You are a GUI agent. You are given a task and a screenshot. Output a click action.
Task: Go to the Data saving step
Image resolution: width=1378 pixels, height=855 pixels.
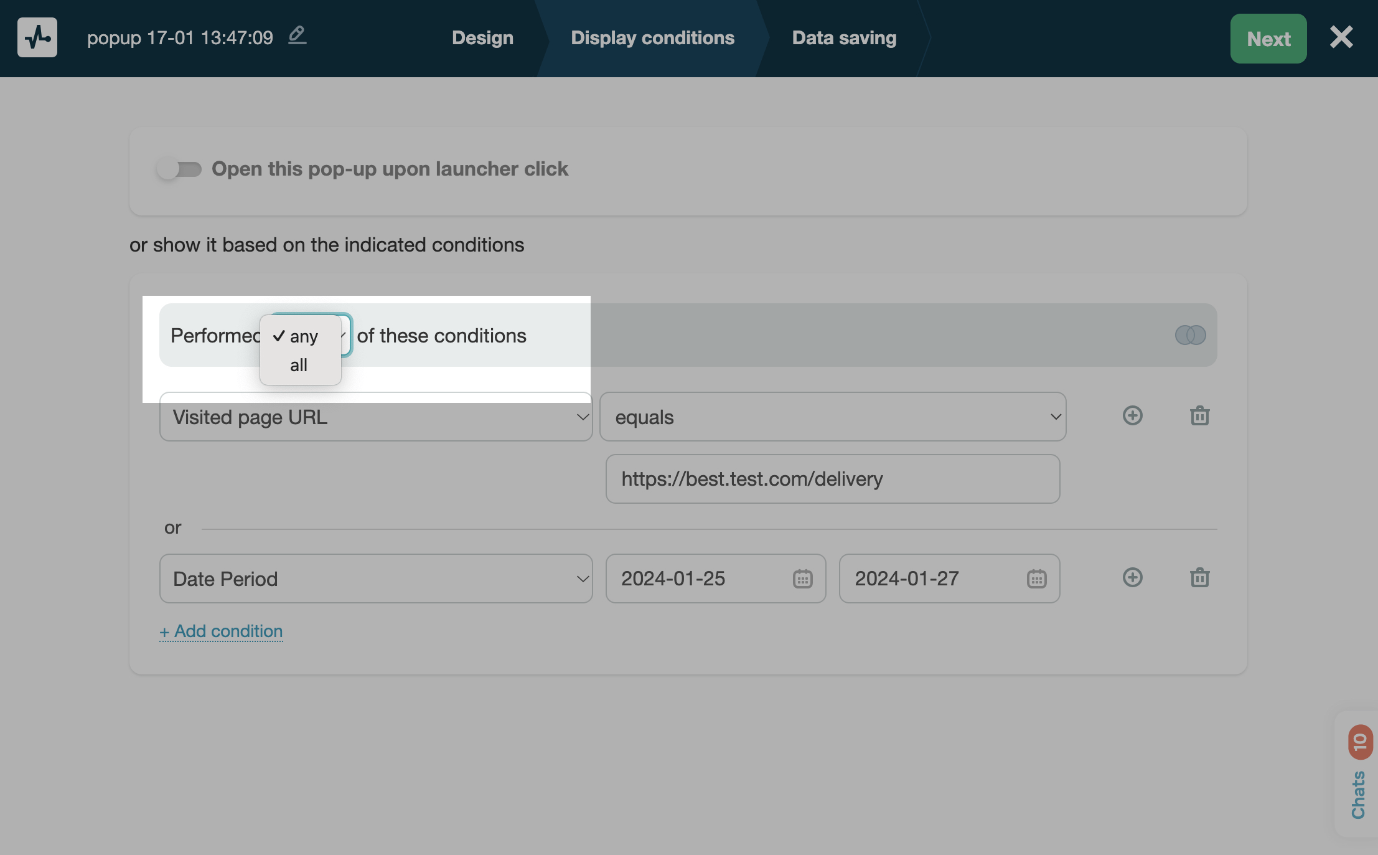coord(843,38)
